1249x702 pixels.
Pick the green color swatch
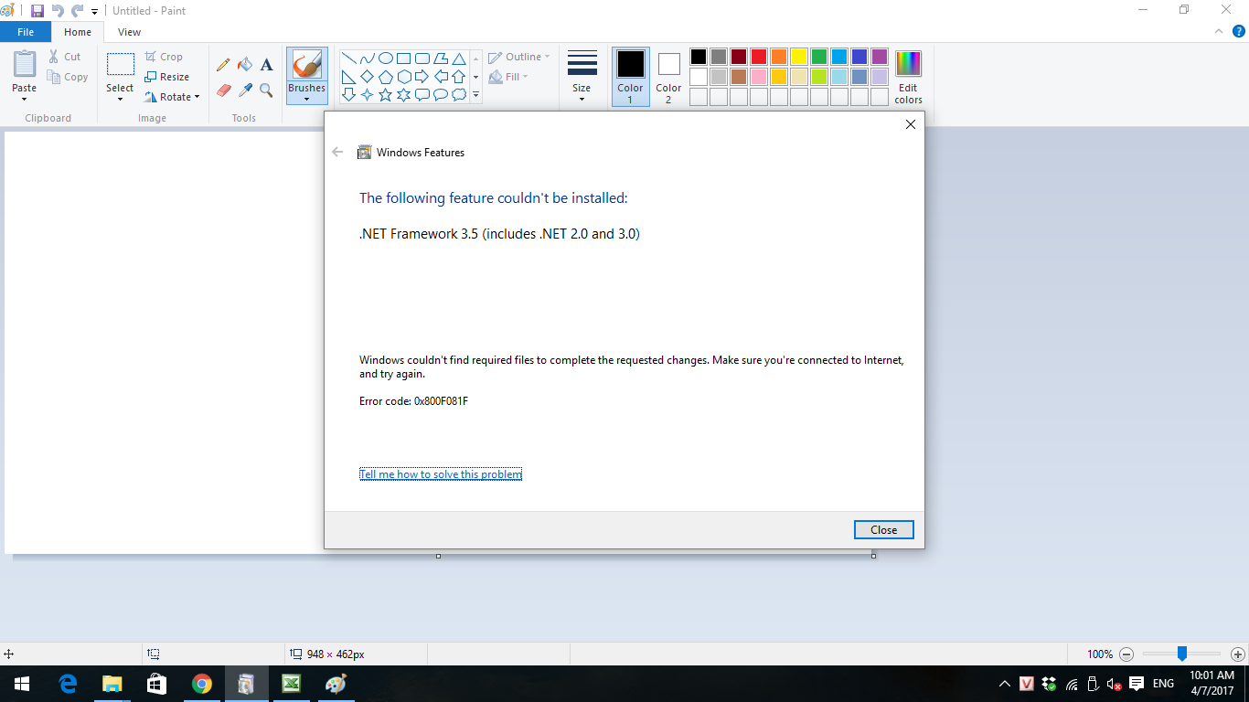coord(819,57)
